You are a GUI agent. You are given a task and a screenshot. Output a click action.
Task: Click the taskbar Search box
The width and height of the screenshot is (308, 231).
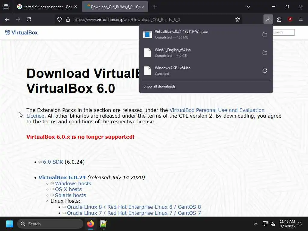click(50, 224)
